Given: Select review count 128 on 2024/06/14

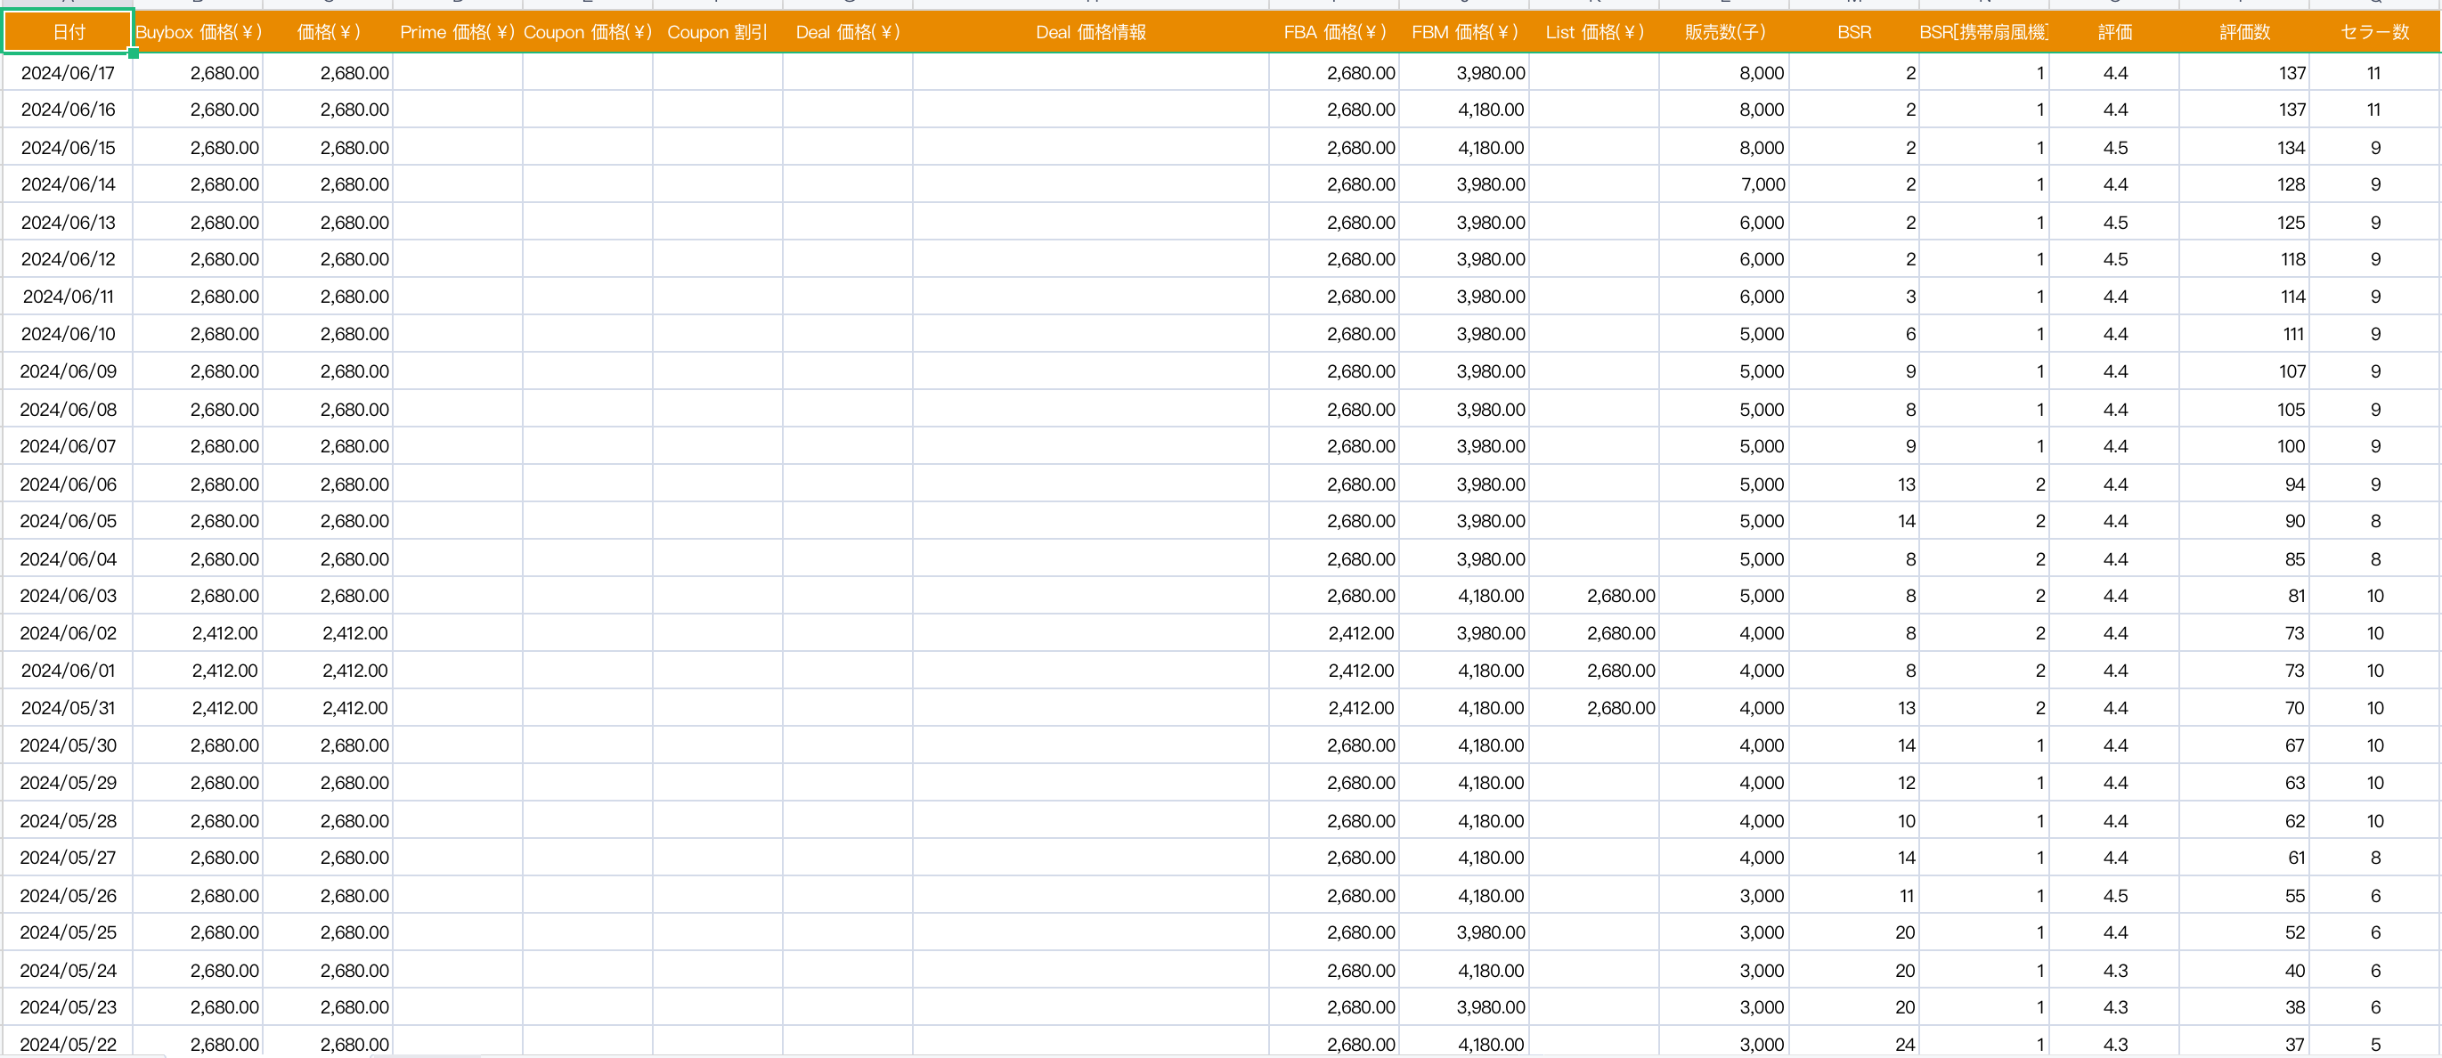Looking at the screenshot, I should tap(2244, 185).
